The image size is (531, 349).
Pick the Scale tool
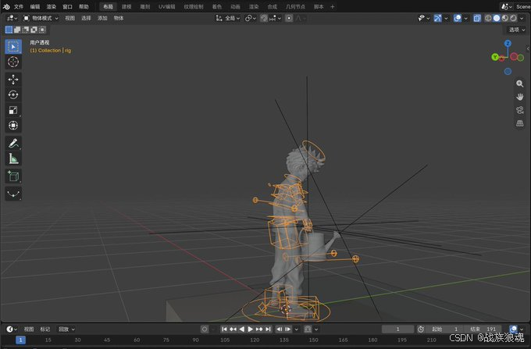point(13,110)
